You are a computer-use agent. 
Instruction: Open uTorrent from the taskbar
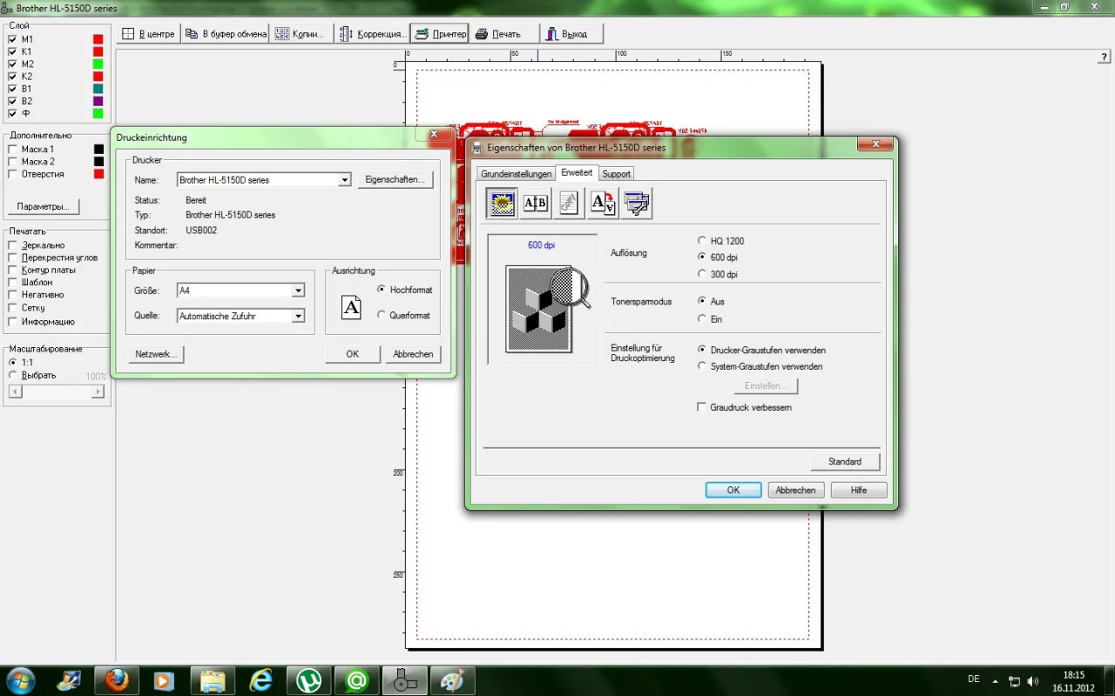pyautogui.click(x=308, y=679)
